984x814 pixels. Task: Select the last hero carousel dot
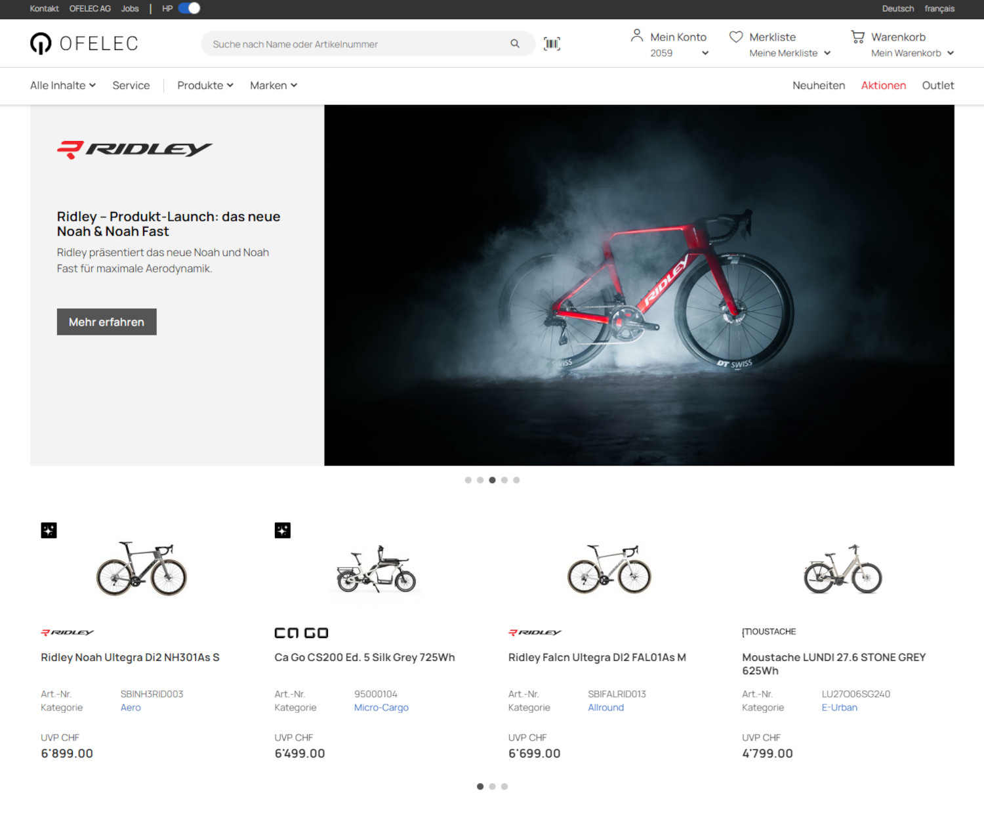[516, 480]
